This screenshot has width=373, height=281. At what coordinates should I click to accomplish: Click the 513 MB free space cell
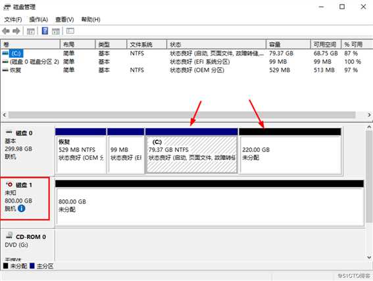(x=324, y=70)
